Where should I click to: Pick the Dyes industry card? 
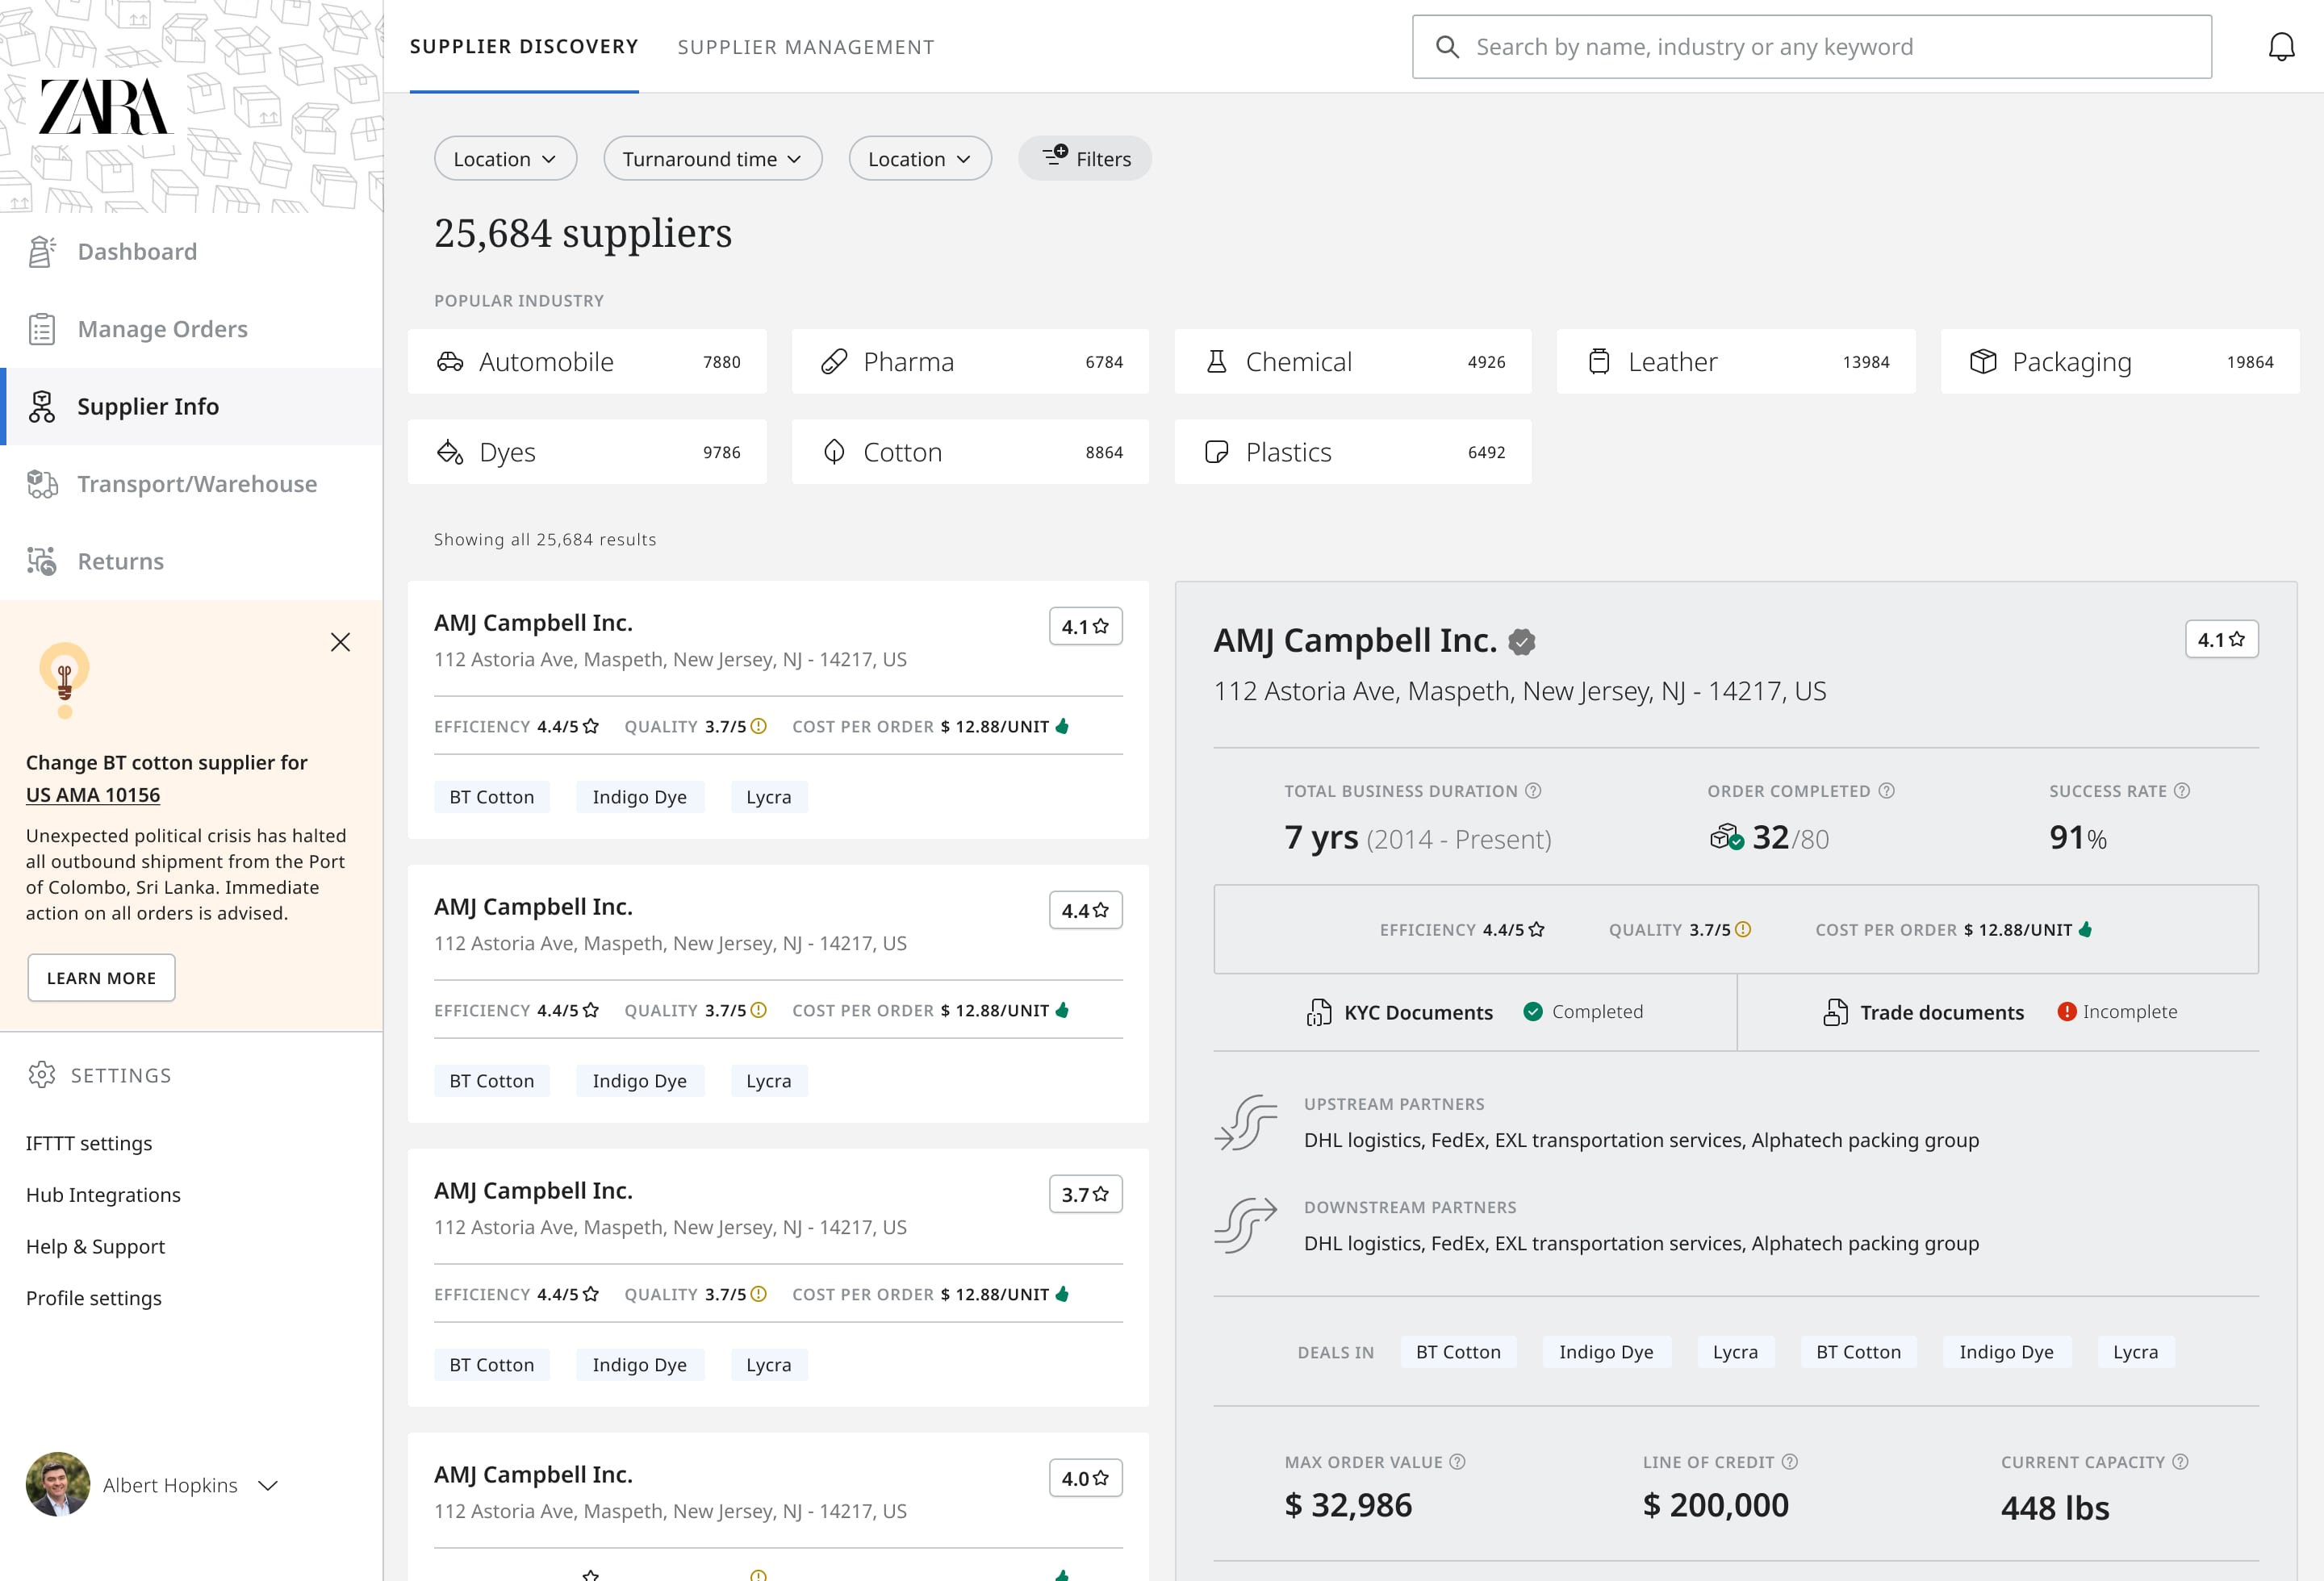click(587, 452)
